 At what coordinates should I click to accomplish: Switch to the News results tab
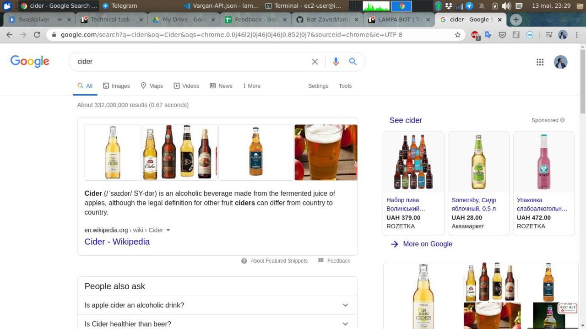[221, 86]
